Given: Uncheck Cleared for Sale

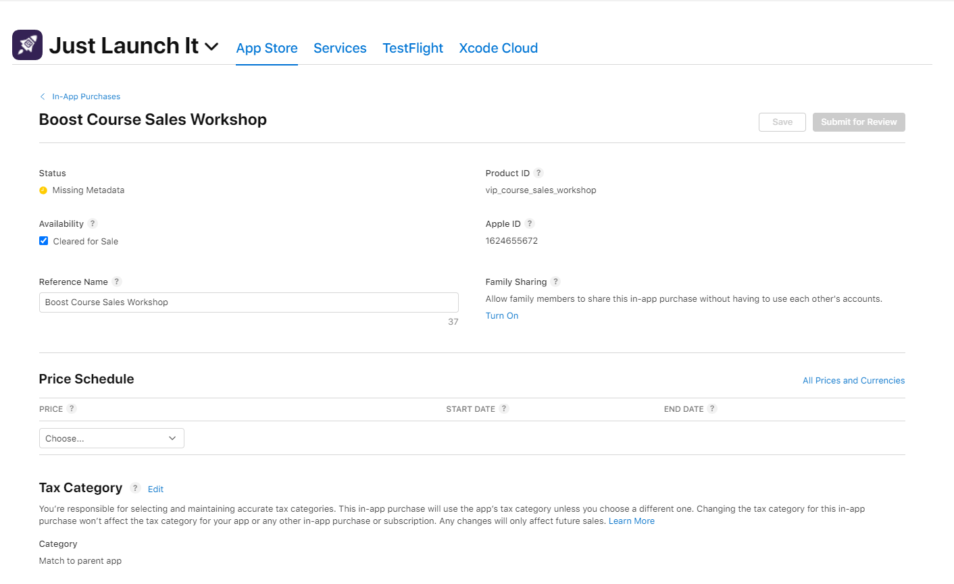Looking at the screenshot, I should (43, 240).
